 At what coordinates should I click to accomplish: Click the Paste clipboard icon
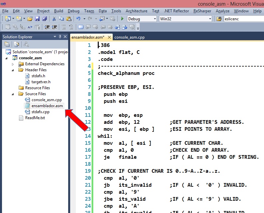(68, 19)
